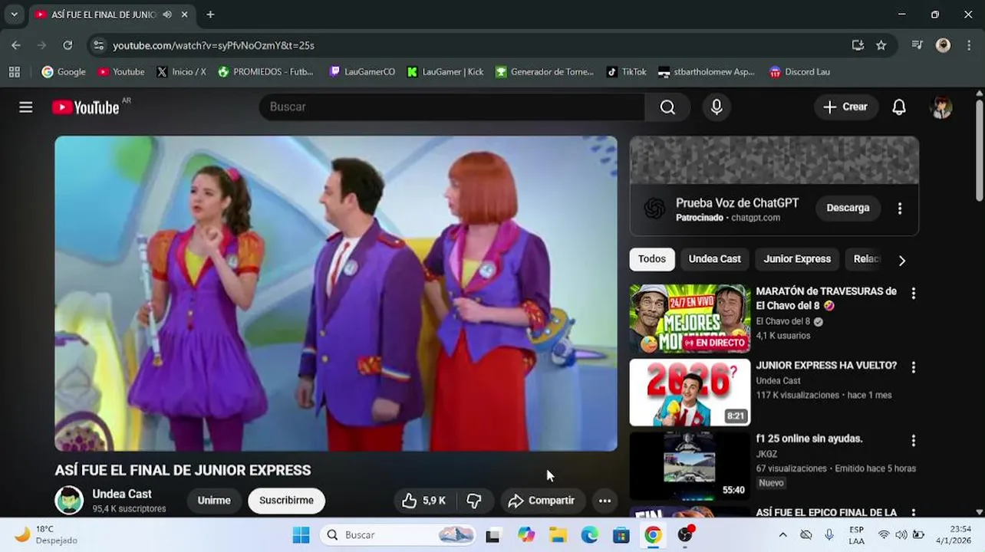Open the Chrome profile avatar

(944, 45)
